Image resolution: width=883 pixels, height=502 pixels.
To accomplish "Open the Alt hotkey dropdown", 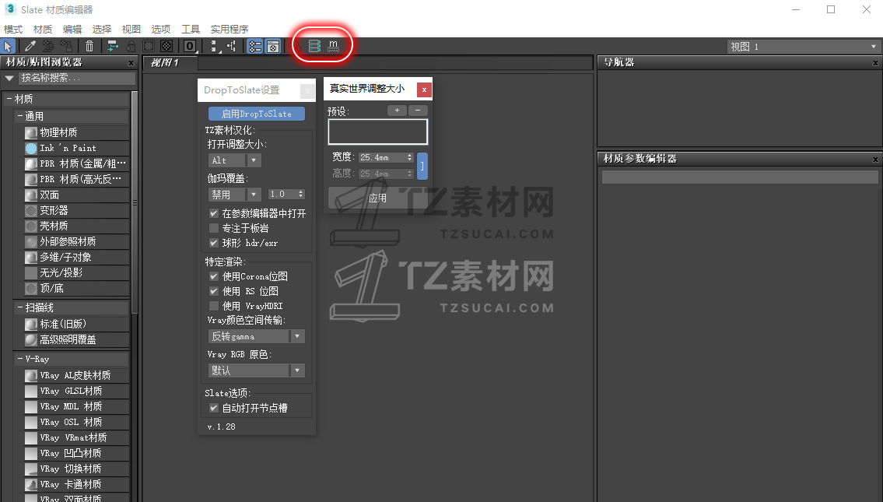I will [x=235, y=160].
